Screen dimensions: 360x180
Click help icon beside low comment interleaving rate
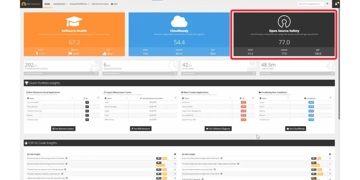(x=65, y=169)
